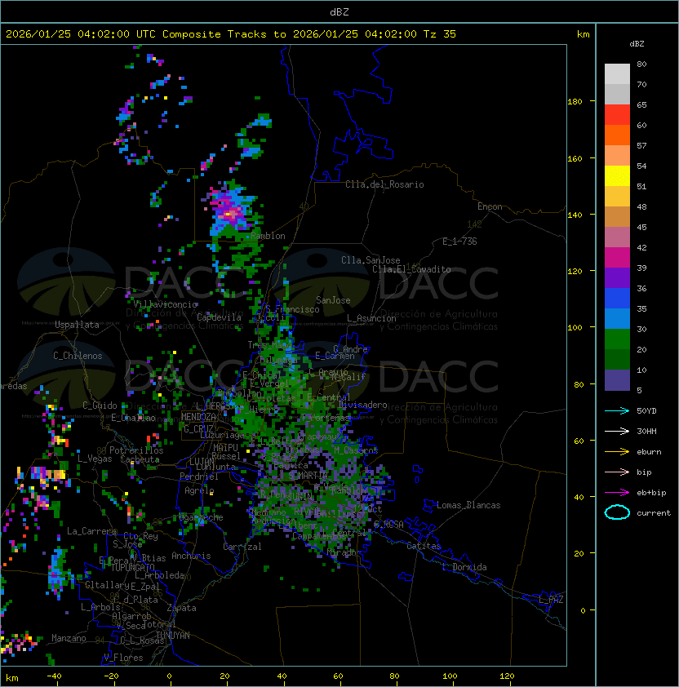
Task: Click the 'L_PAZ' map label
Action: (x=551, y=600)
